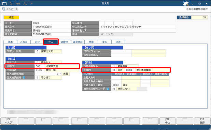Click the インポート toolbar button
This screenshot has width=211, height=130.
tap(10, 9)
